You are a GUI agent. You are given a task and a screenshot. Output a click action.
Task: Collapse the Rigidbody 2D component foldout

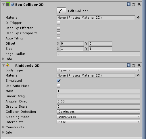3,66
